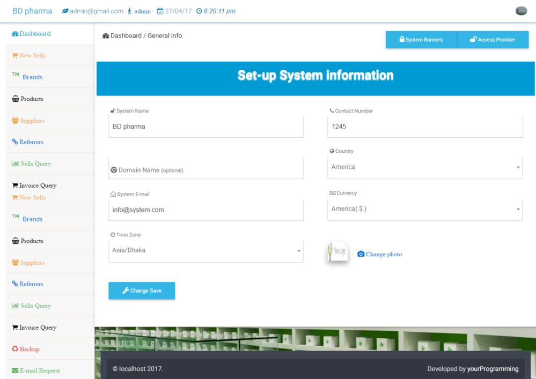Image resolution: width=536 pixels, height=379 pixels.
Task: Open the first Referrers sidebar item
Action: click(x=31, y=142)
